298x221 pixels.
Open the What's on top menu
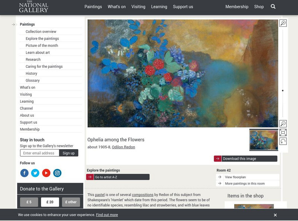pos(117,7)
